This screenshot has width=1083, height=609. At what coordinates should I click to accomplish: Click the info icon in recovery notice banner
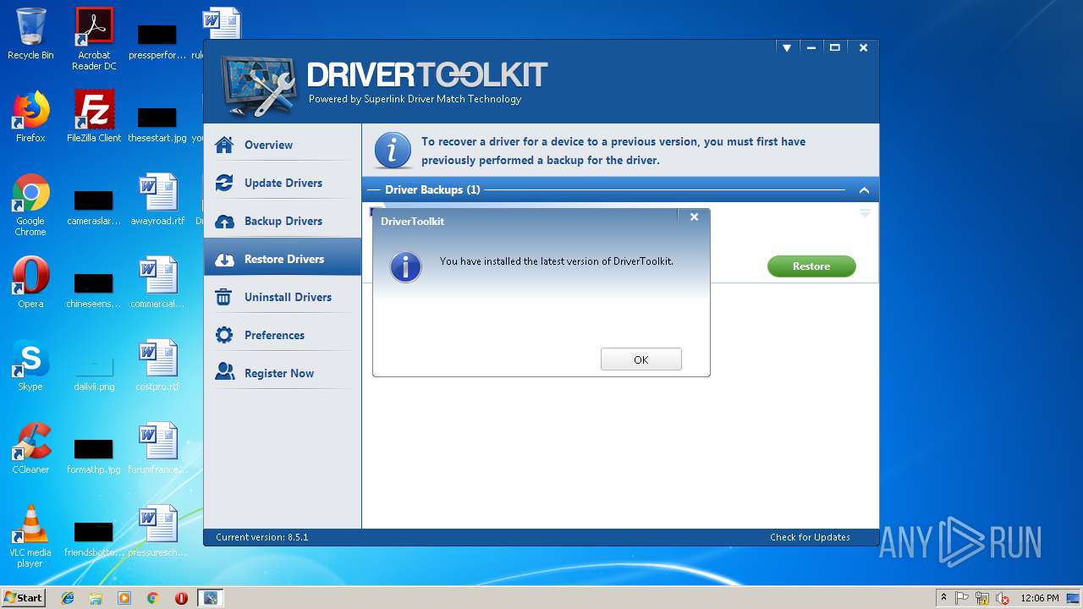(392, 151)
